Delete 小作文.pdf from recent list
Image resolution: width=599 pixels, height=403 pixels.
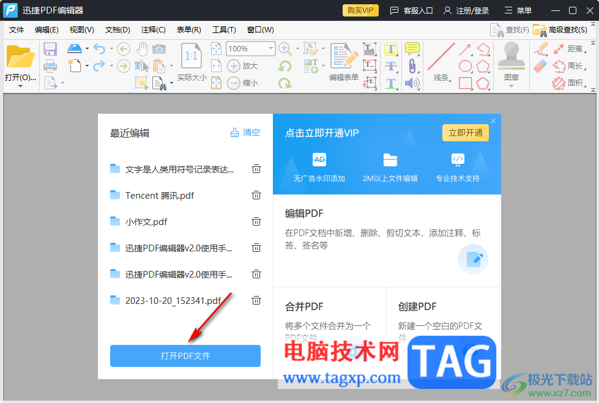pyautogui.click(x=256, y=221)
